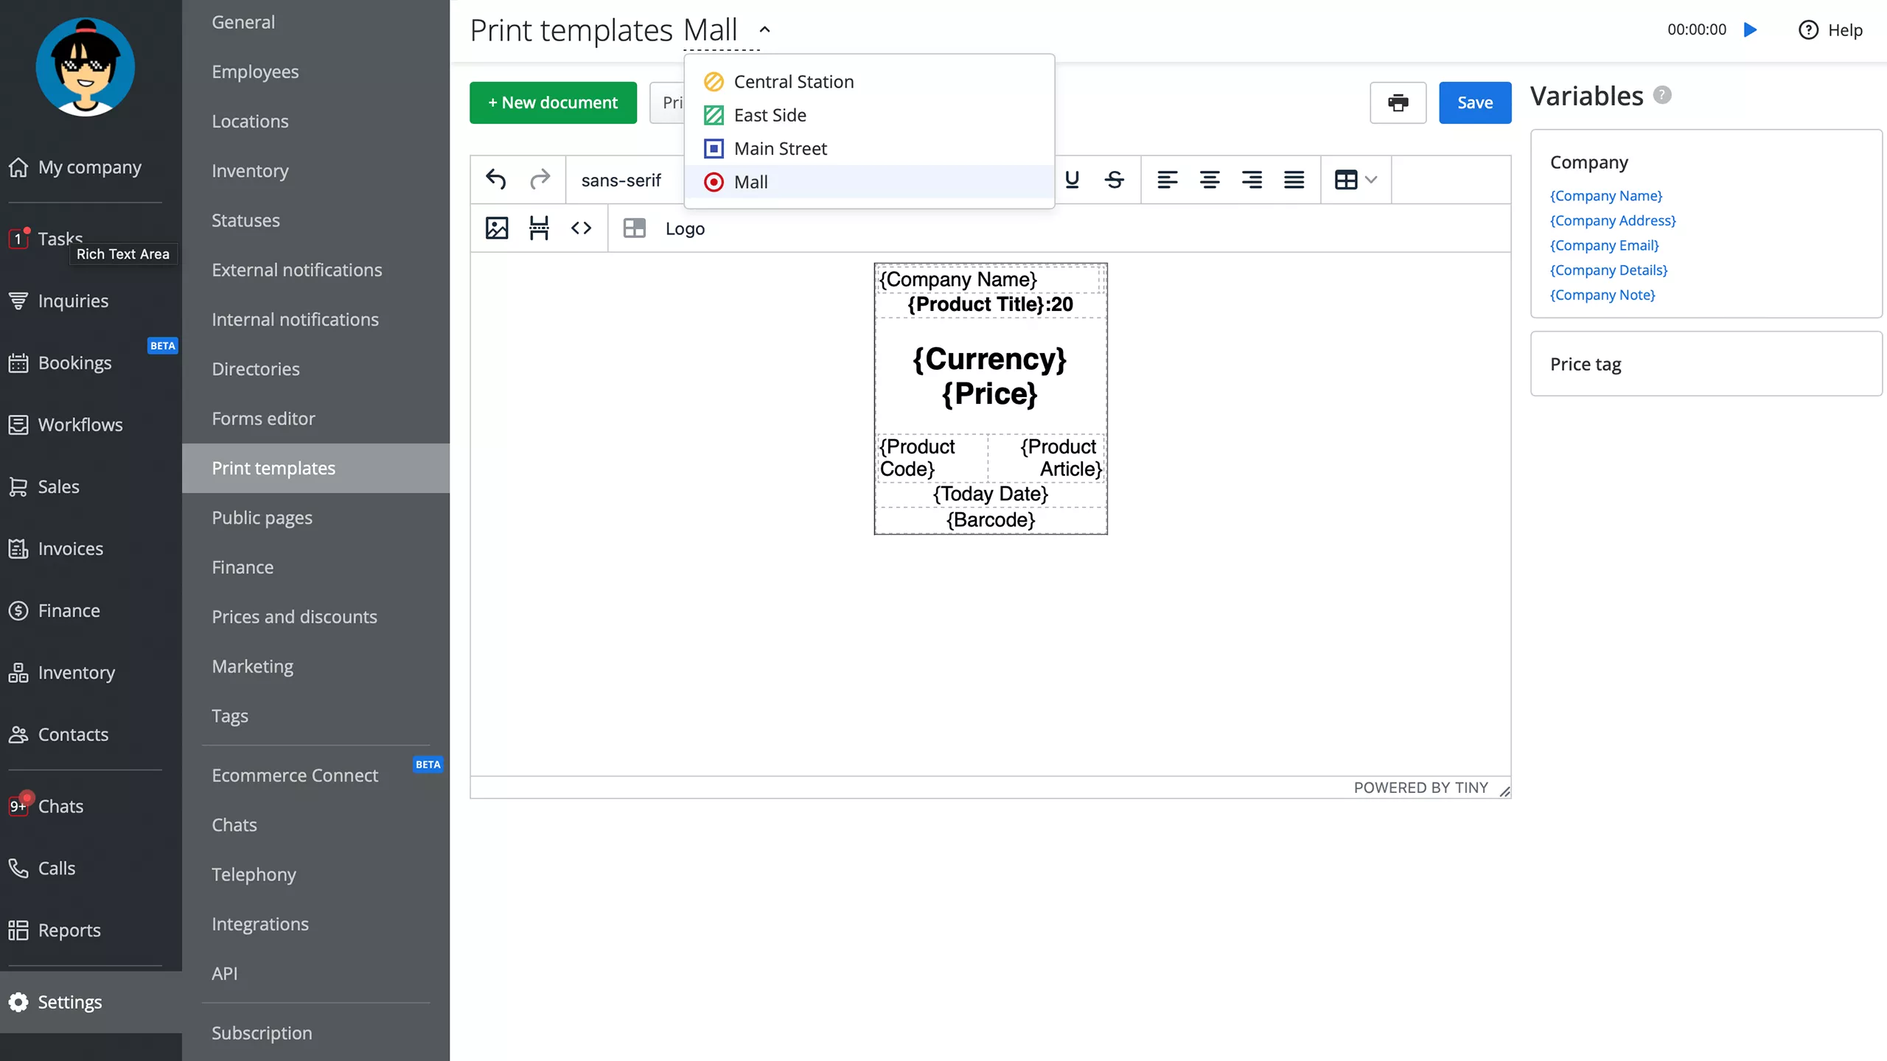Collapse the Mall location dropdown chevron

click(764, 30)
